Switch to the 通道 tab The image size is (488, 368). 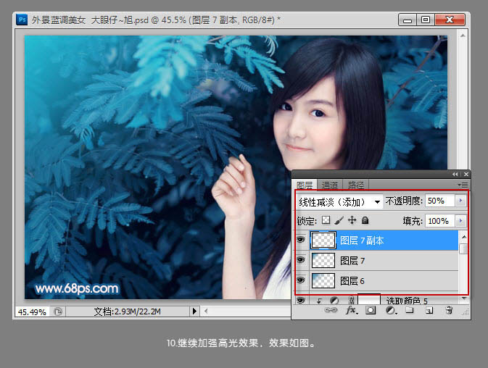[330, 185]
